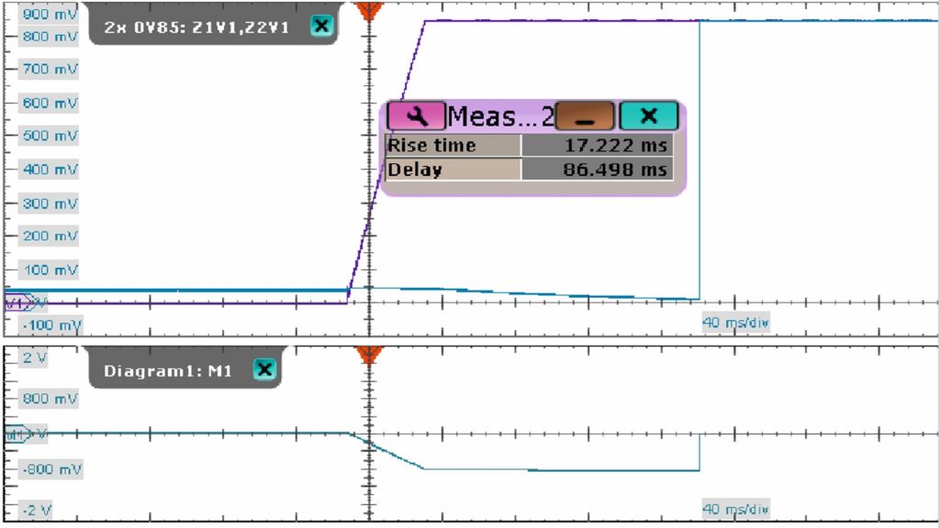Click the 40 ms/div label in the upper diagram
This screenshot has height=528, width=940.
click(735, 320)
